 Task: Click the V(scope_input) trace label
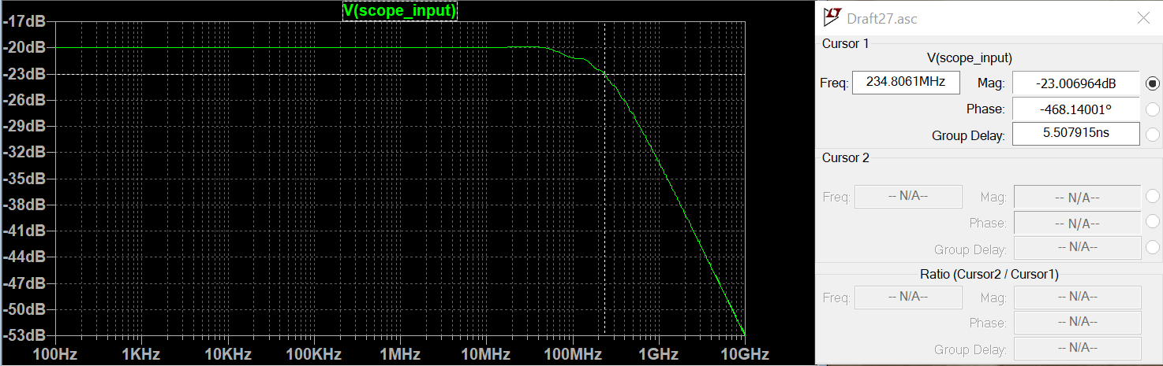click(x=399, y=11)
